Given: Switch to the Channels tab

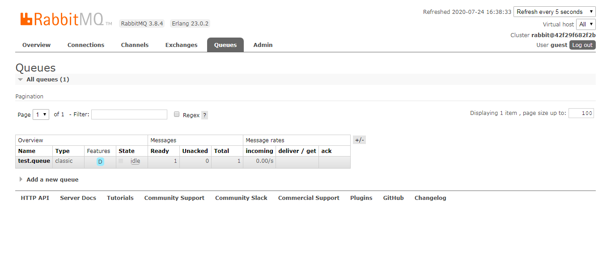Looking at the screenshot, I should coord(135,45).
